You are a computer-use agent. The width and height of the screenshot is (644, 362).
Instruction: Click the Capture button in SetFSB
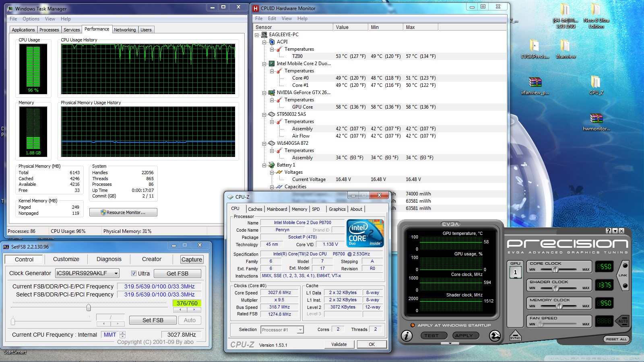[192, 259]
